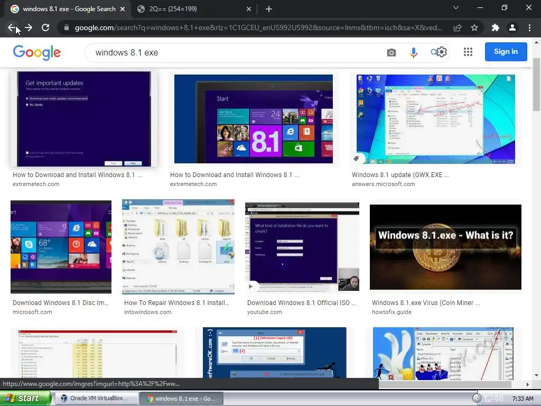Edit the browser address bar URL
The width and height of the screenshot is (541, 406).
coord(259,27)
